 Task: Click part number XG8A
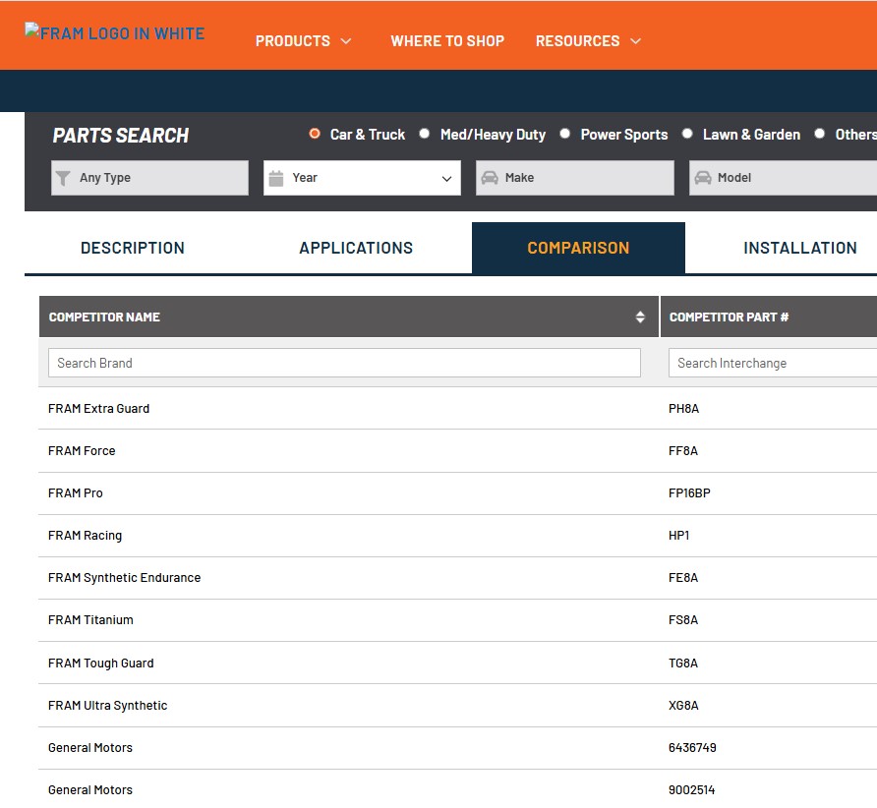pyautogui.click(x=683, y=706)
